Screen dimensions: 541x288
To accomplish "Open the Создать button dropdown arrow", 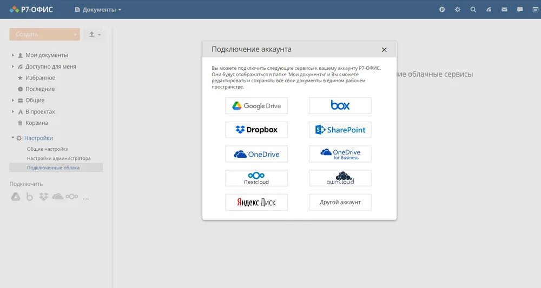I will (x=75, y=35).
